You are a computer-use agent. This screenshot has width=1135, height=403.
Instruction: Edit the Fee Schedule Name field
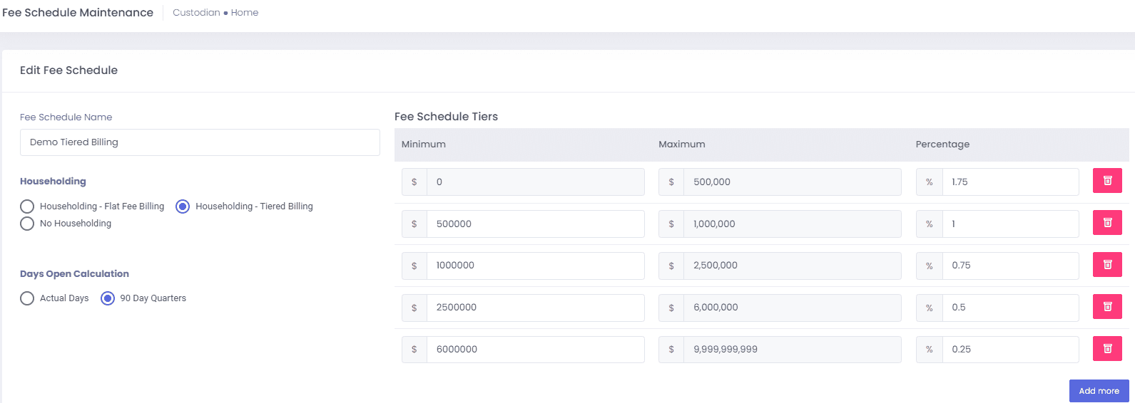click(x=200, y=142)
